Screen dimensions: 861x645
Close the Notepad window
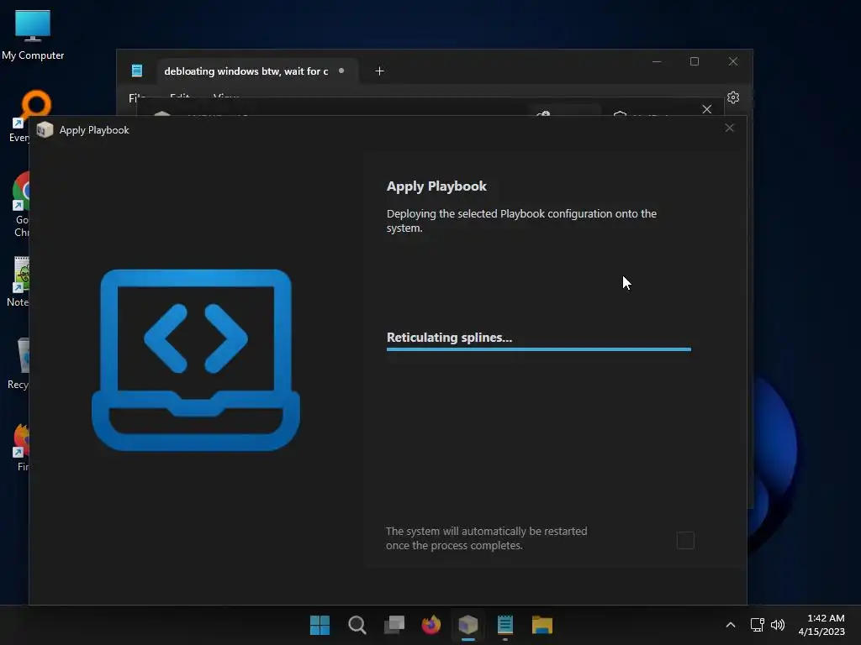733,61
